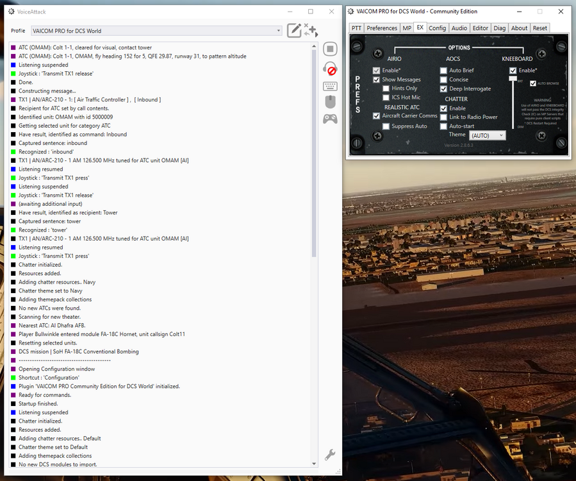Select the Reset tab
This screenshot has width=576, height=481.
coord(540,28)
